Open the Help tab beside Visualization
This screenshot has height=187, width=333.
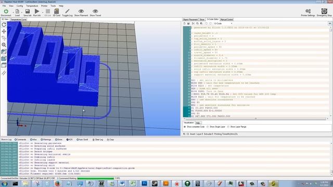[x=198, y=123]
